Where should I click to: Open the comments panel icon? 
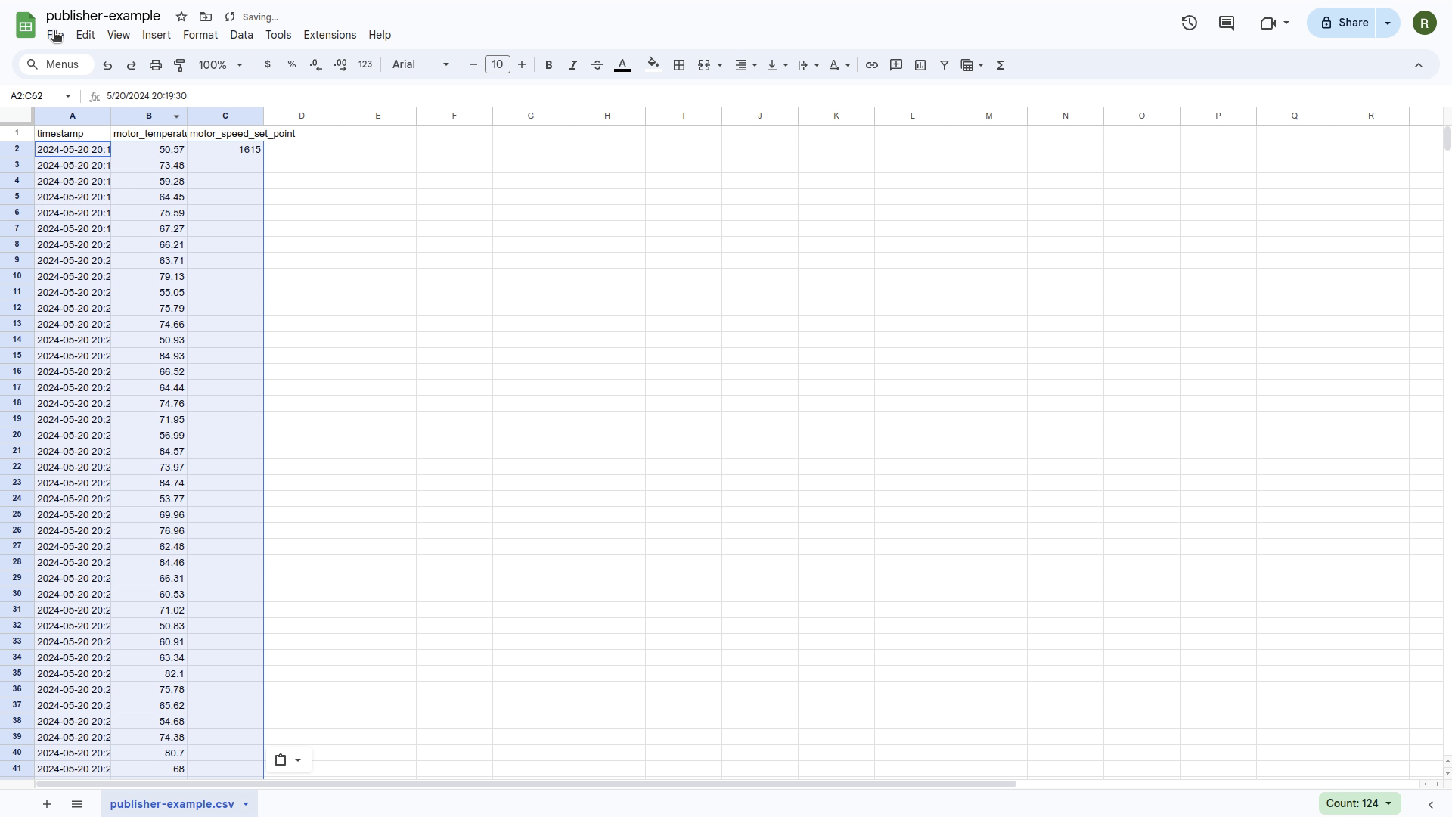1226,23
